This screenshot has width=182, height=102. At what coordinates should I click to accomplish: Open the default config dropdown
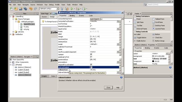tap(57, 9)
